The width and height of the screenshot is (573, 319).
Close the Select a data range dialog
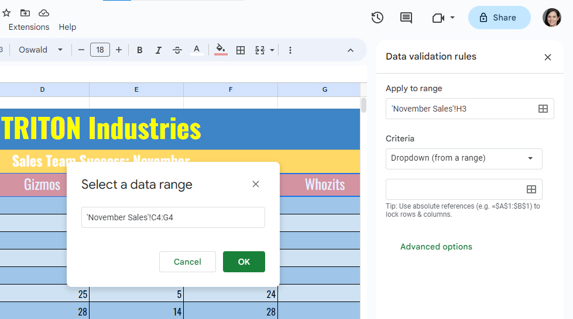(256, 184)
